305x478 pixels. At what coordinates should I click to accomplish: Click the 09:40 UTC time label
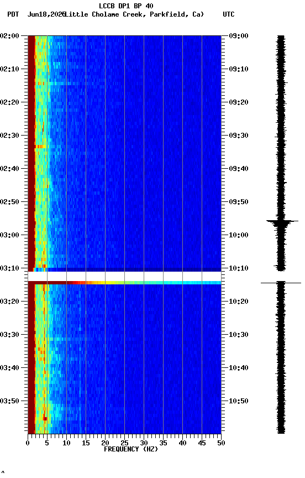(x=239, y=169)
